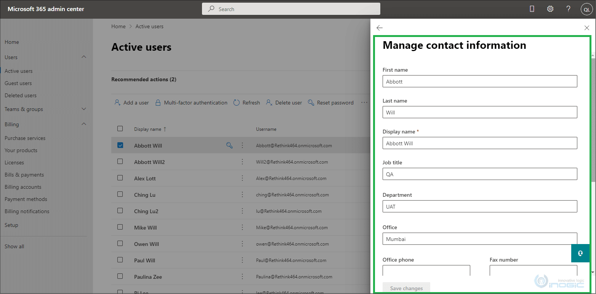
Task: Check the Paulina Zee row checkbox
Action: click(120, 276)
